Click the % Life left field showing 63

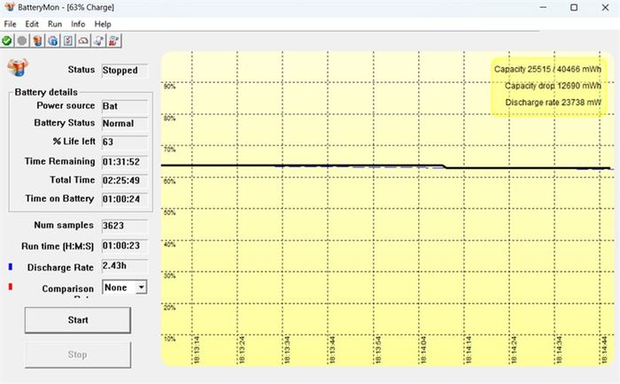click(125, 142)
